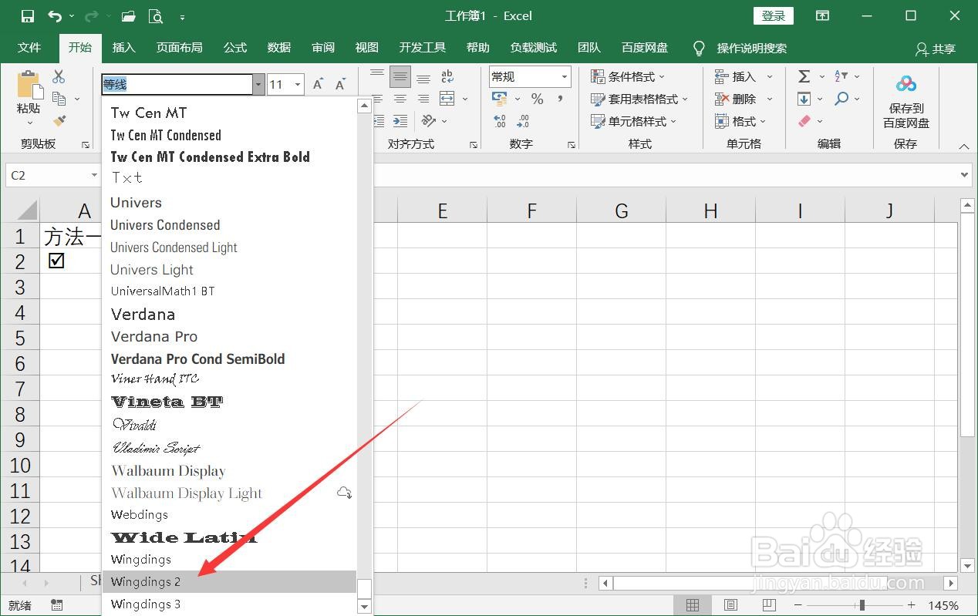978x616 pixels.
Task: Click the Fill down arrow icon
Action: point(804,99)
